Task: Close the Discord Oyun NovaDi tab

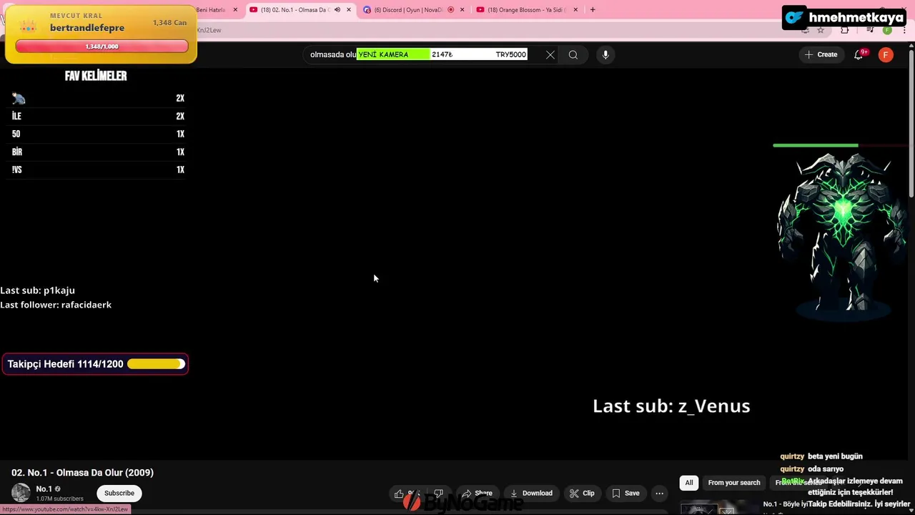Action: pyautogui.click(x=462, y=10)
